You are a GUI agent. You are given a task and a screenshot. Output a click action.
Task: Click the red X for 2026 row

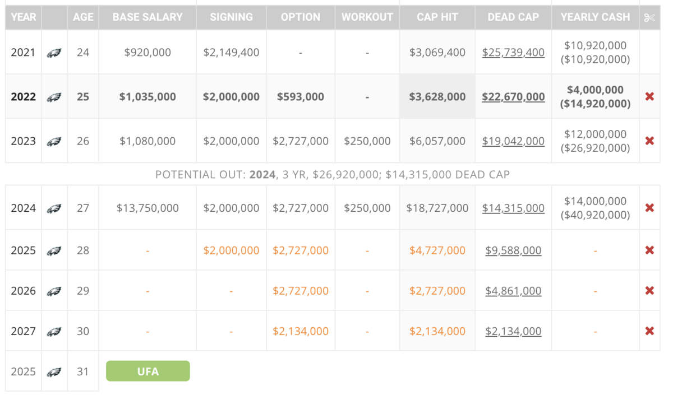click(x=649, y=290)
